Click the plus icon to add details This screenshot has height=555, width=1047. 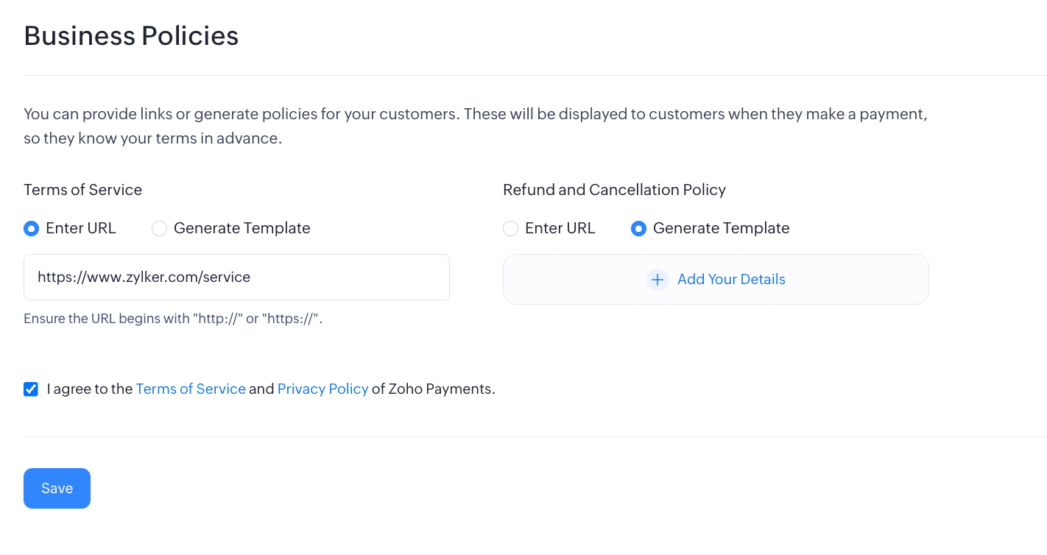(657, 280)
